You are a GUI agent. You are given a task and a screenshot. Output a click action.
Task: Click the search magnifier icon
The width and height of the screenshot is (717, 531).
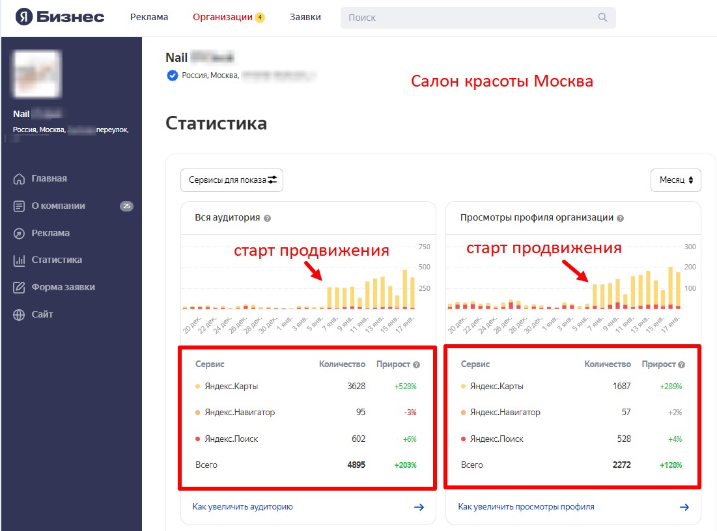click(x=602, y=18)
